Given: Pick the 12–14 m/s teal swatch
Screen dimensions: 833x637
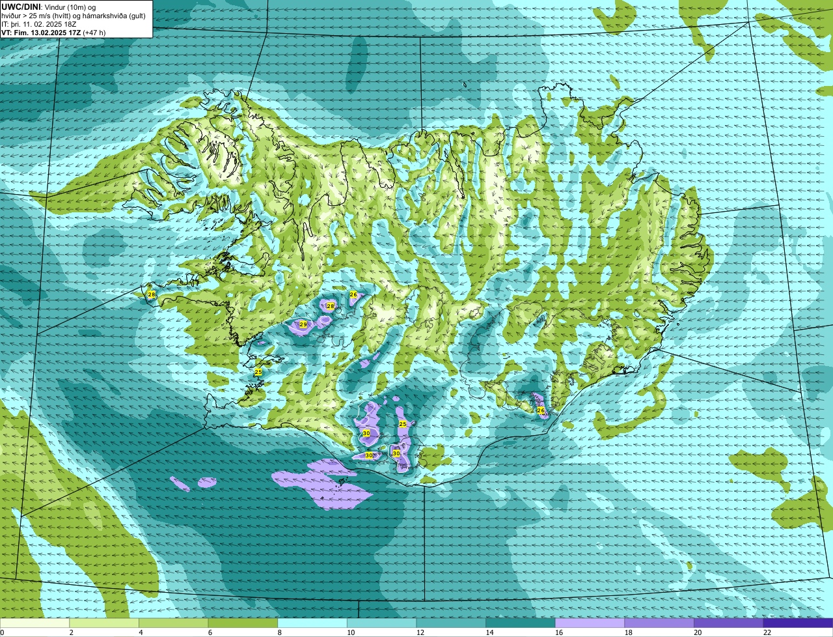Looking at the screenshot, I should (x=451, y=623).
